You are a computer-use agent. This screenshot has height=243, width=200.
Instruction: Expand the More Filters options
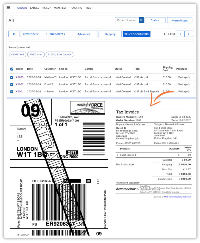(179, 20)
